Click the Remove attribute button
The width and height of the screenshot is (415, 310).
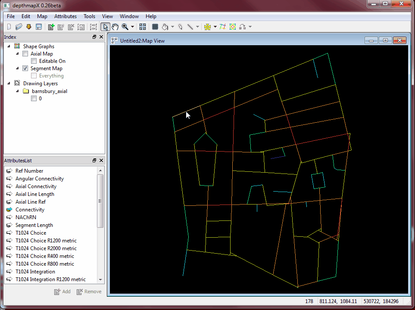point(89,291)
